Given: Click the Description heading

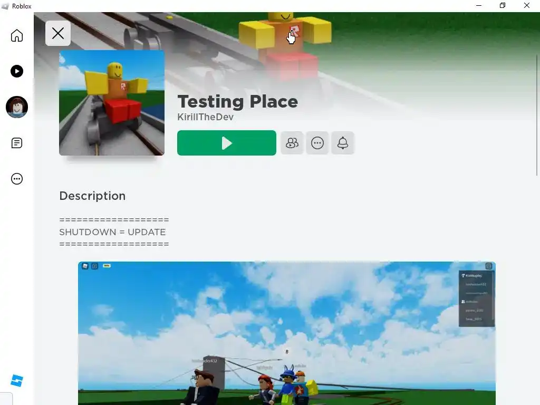Looking at the screenshot, I should [92, 196].
